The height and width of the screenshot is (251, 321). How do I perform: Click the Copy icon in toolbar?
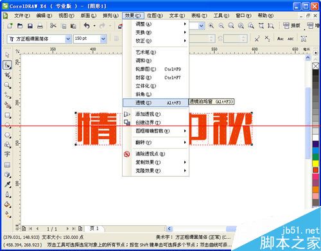pos(64,26)
